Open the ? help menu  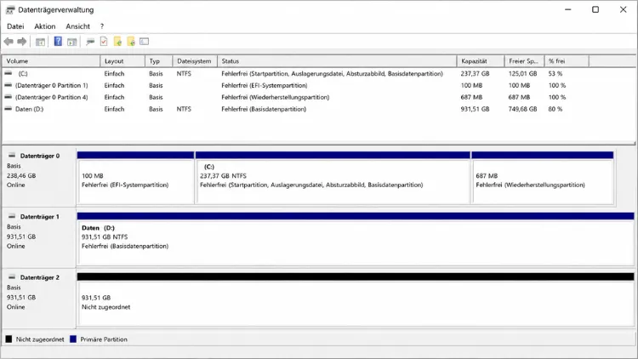pos(102,26)
